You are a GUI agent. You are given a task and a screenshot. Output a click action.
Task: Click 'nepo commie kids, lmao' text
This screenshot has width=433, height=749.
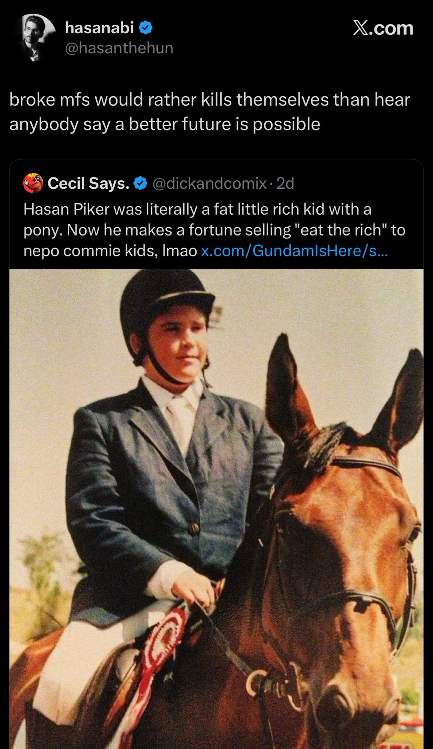[x=111, y=251]
